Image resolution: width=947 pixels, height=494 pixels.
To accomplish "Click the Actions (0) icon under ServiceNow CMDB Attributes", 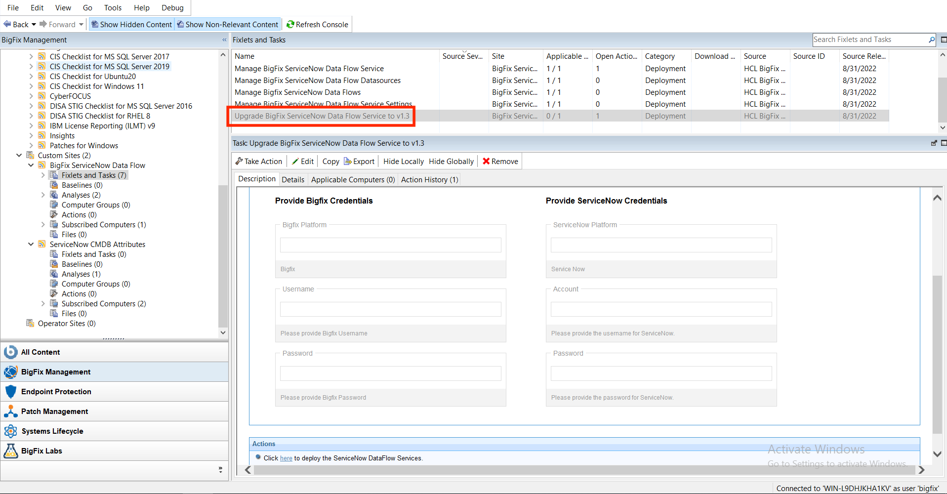I will pos(54,294).
